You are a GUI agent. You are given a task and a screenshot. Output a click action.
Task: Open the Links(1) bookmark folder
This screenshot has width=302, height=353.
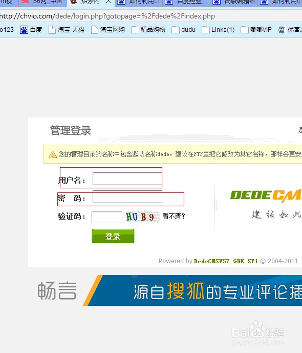pos(218,30)
